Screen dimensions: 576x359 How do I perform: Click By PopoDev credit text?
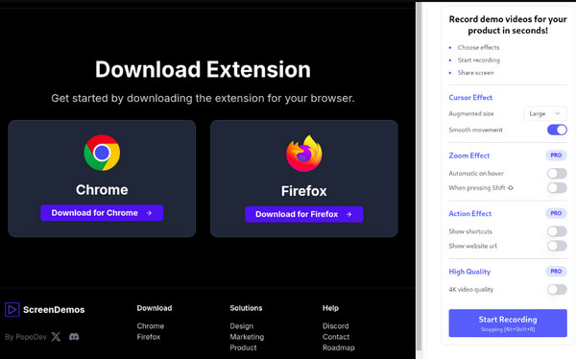[26, 337]
